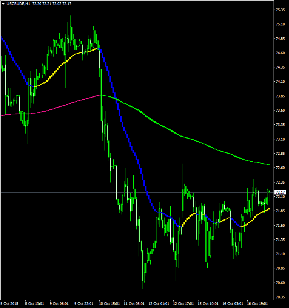The width and height of the screenshot is (289, 308).
Task: Click the 74.35 price axis label
Action: tap(281, 67)
